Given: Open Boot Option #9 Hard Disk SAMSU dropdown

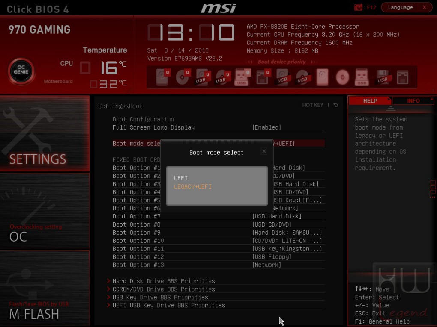Looking at the screenshot, I should (x=287, y=233).
